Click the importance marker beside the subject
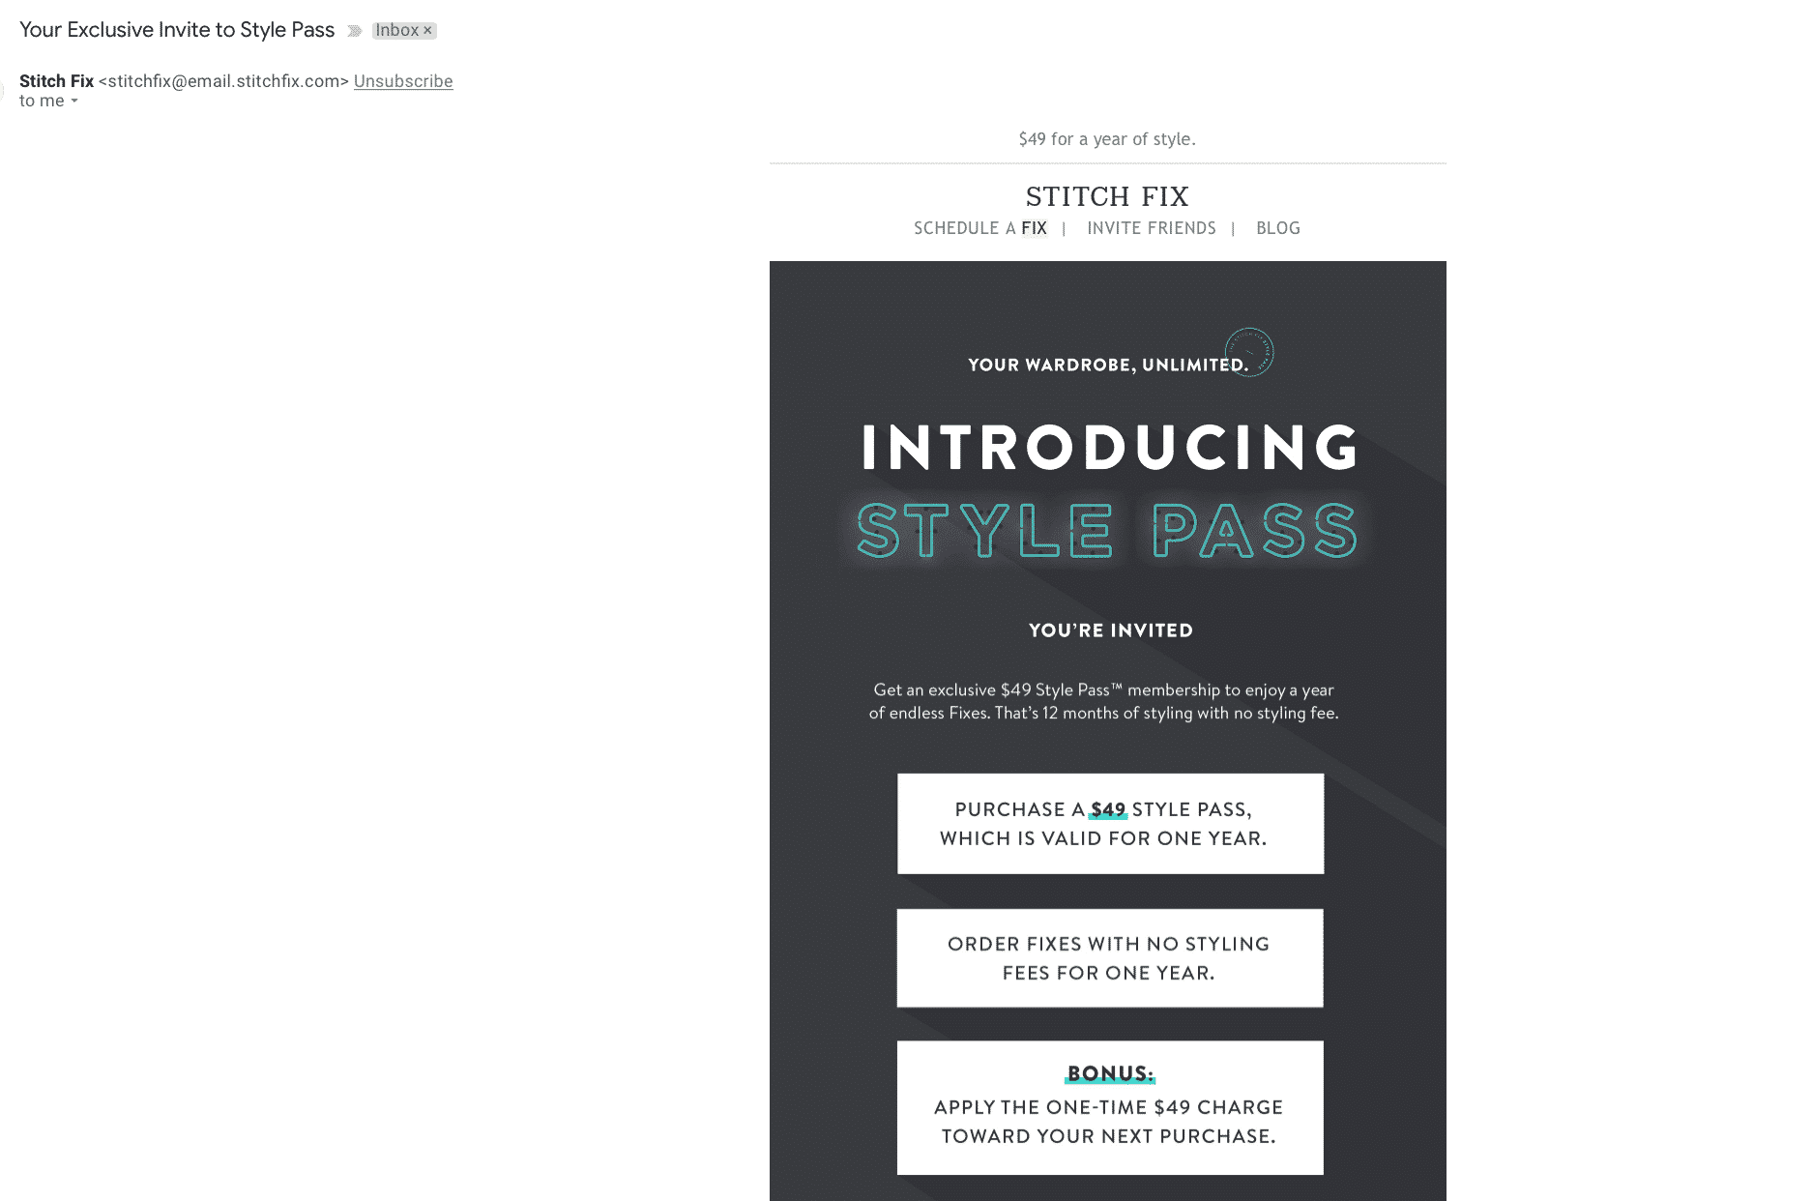 [355, 31]
